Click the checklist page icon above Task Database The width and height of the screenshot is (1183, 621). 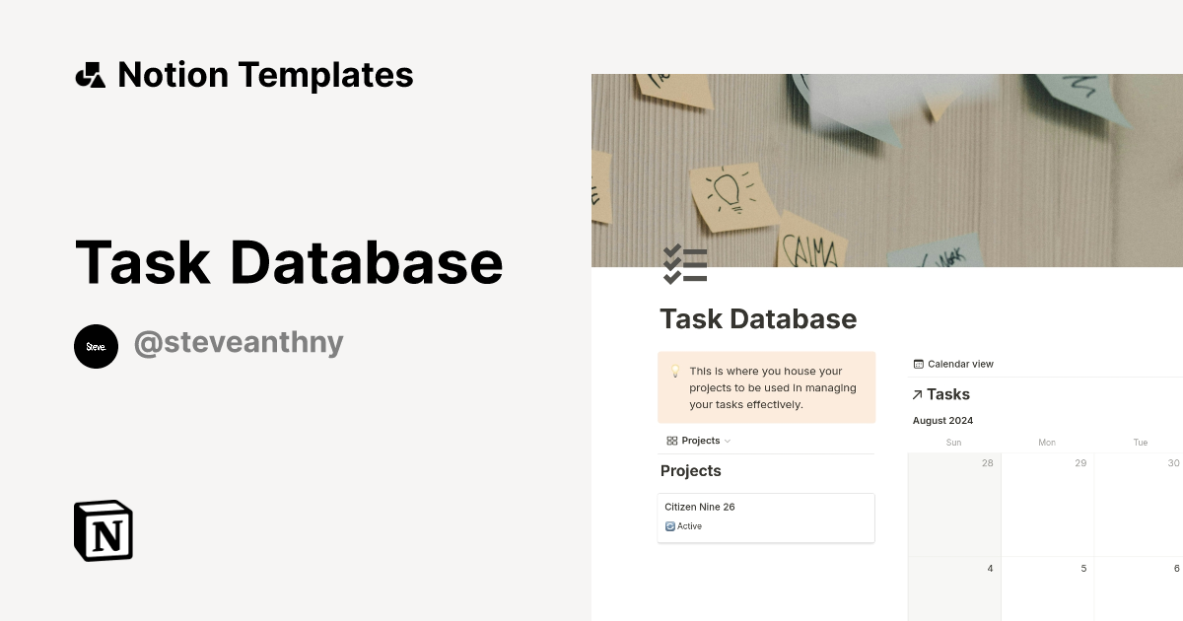coord(686,263)
